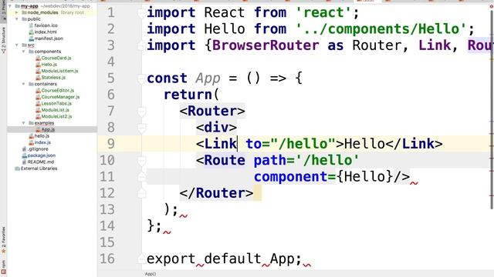Click the favicon.ico file icon
Viewport: 494px width, 277px height.
click(31, 25)
